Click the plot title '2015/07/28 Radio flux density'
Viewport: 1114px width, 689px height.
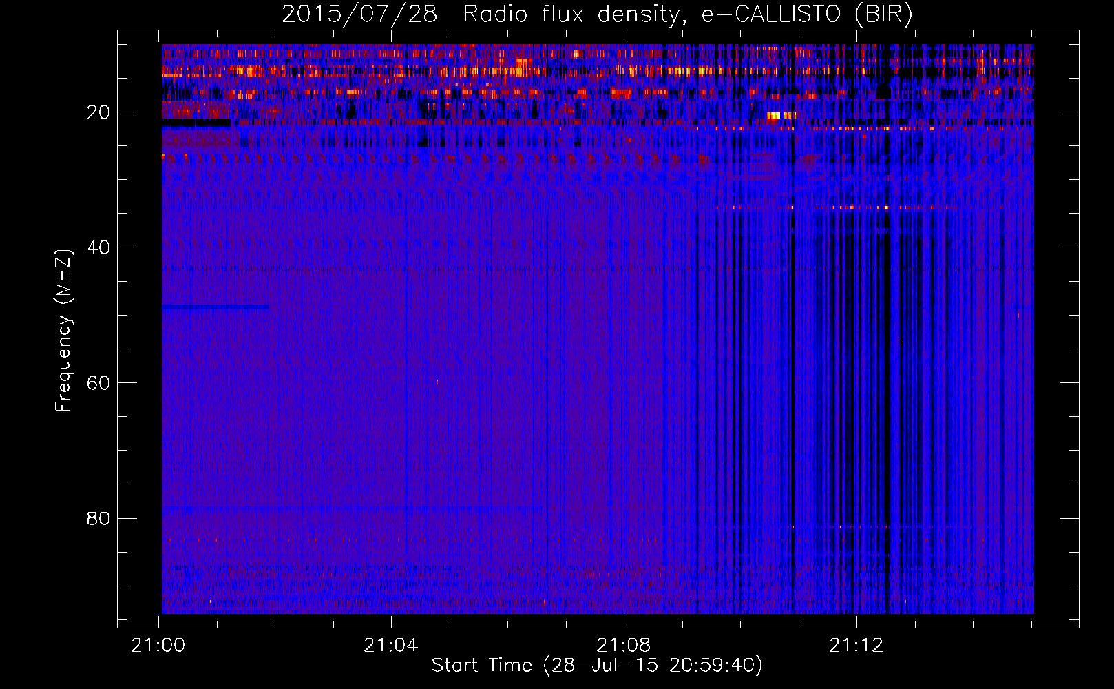click(597, 14)
